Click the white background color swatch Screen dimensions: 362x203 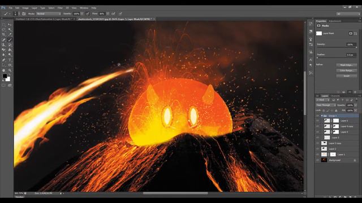(x=8, y=79)
